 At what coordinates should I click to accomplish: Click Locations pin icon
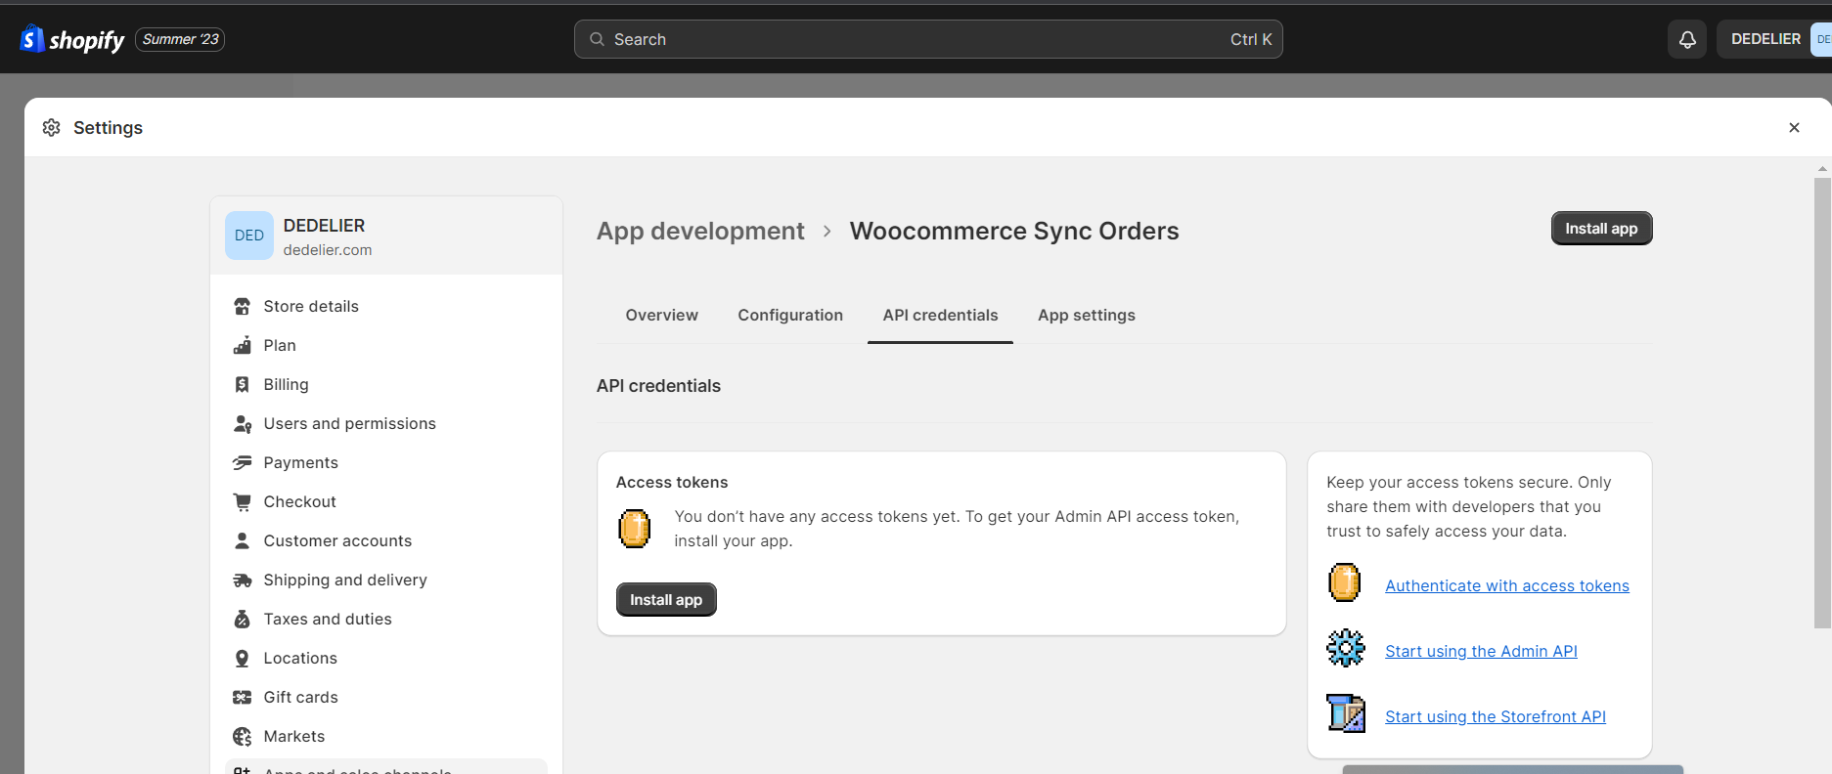point(243,659)
